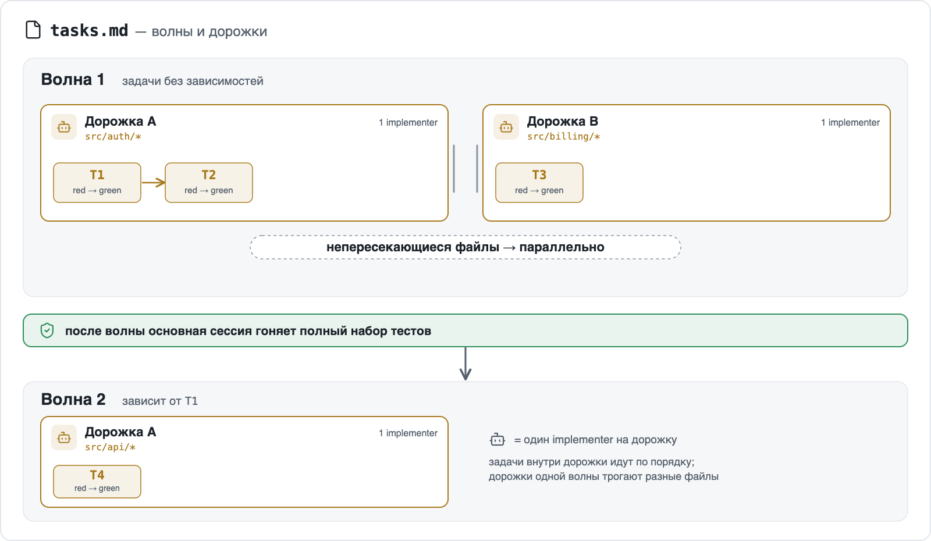
Task: Select task card T3
Action: 539,183
